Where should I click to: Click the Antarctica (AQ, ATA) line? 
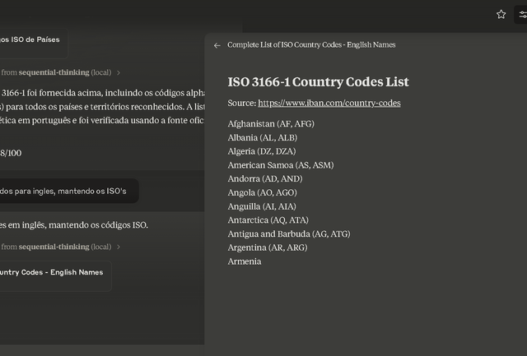(x=268, y=220)
